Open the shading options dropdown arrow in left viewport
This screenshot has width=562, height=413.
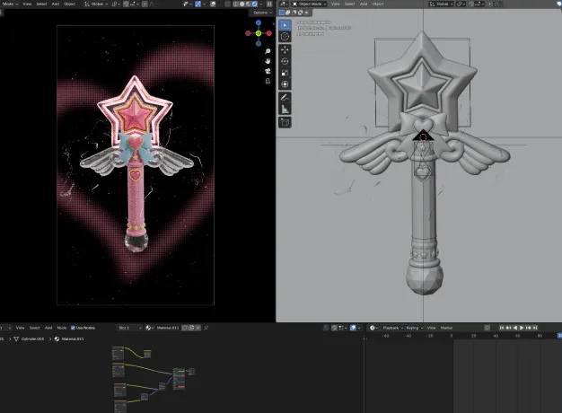coord(261,4)
